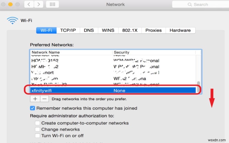Switch to the Hardware tab

click(x=180, y=30)
